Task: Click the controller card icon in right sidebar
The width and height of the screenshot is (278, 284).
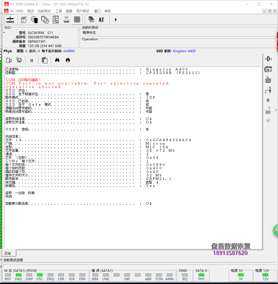Action: pyautogui.click(x=268, y=69)
